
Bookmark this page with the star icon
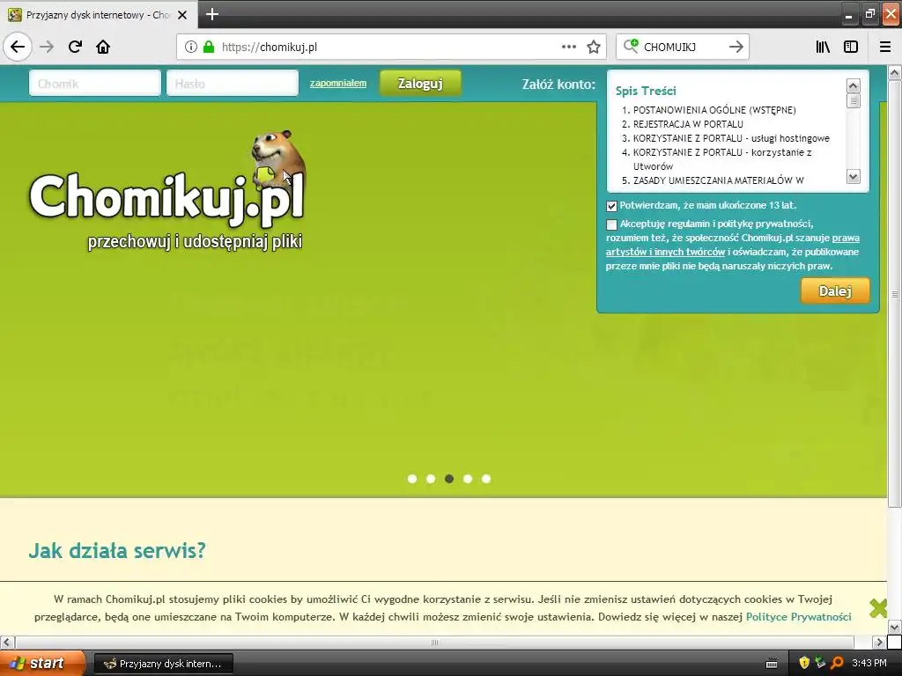click(594, 48)
